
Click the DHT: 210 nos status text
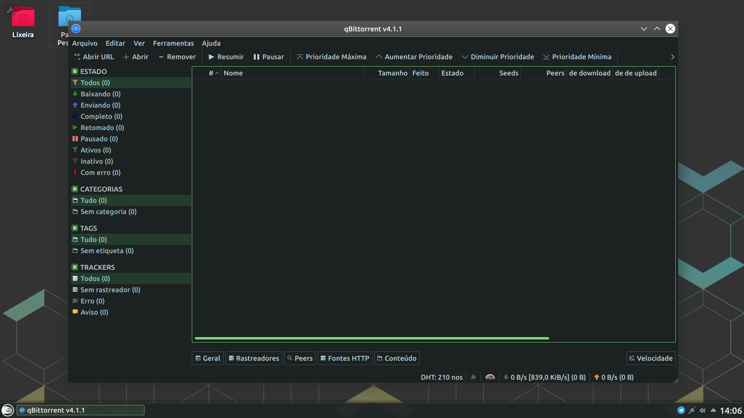[x=442, y=377]
